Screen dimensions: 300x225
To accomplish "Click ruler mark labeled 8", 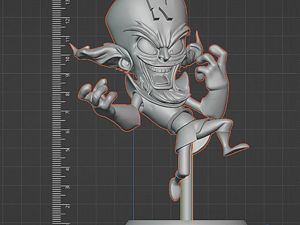I will pos(67,94).
